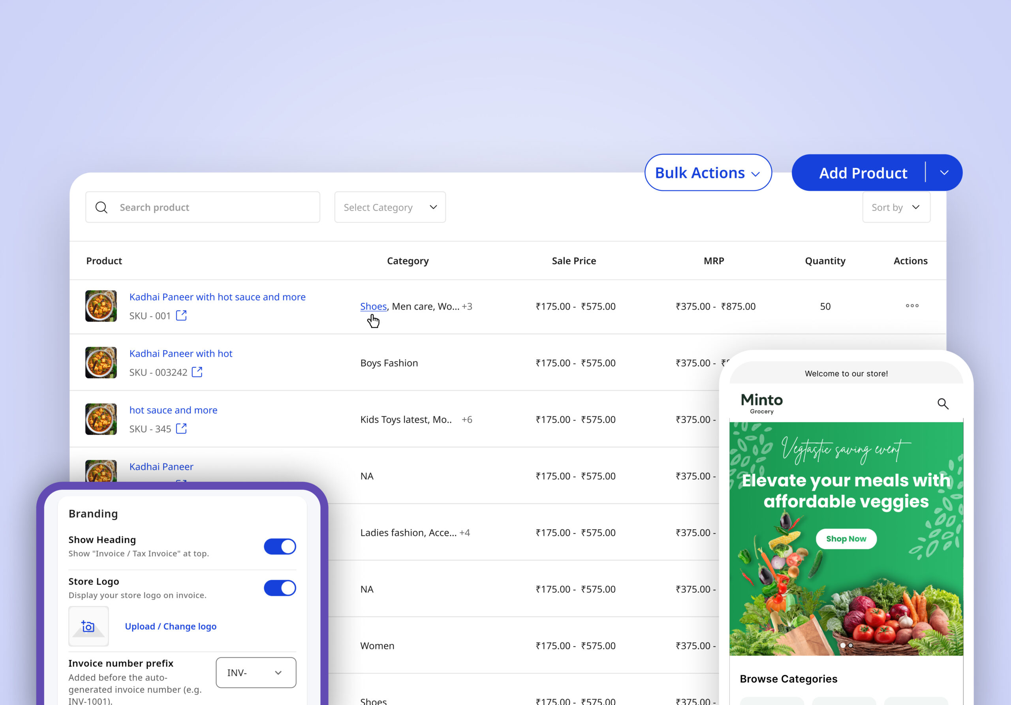Select the second banner carousel dot
The image size is (1011, 705).
click(x=851, y=645)
